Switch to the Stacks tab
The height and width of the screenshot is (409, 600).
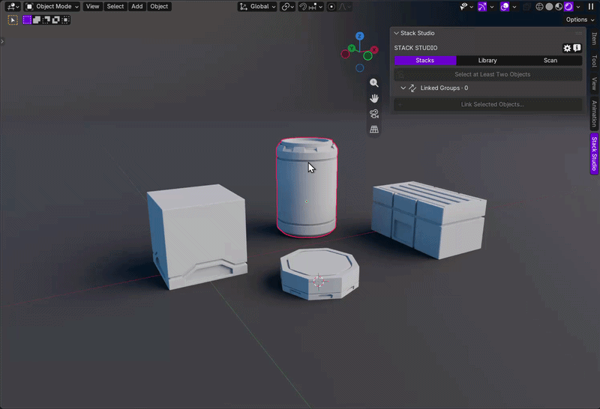(425, 61)
